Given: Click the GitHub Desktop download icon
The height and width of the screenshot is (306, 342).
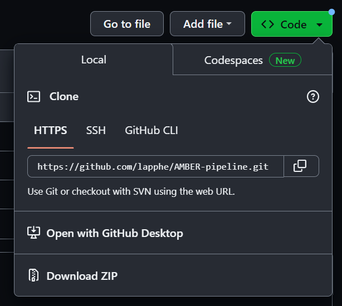Looking at the screenshot, I should [x=33, y=233].
